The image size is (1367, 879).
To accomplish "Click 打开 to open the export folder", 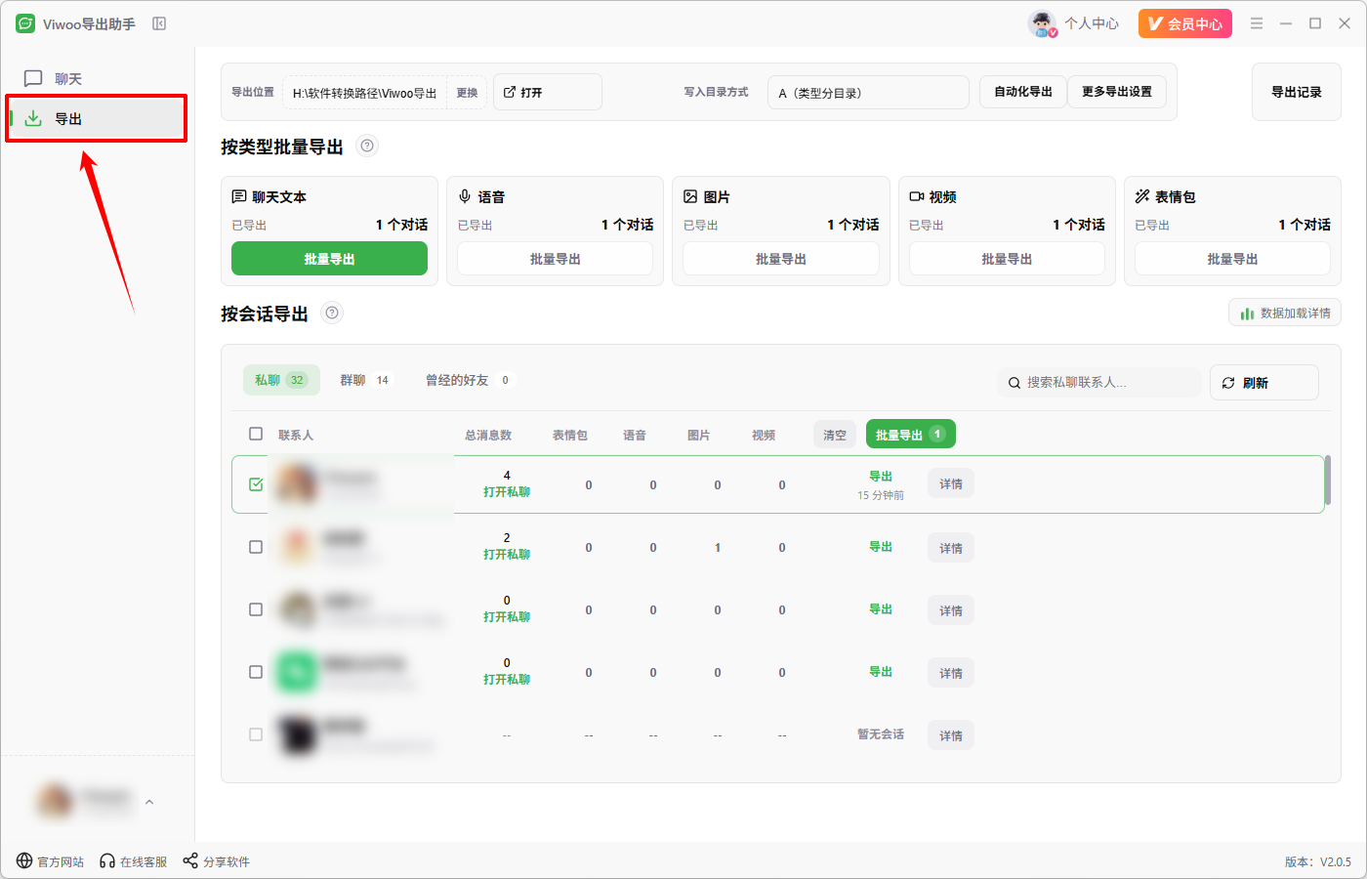I will coord(547,92).
